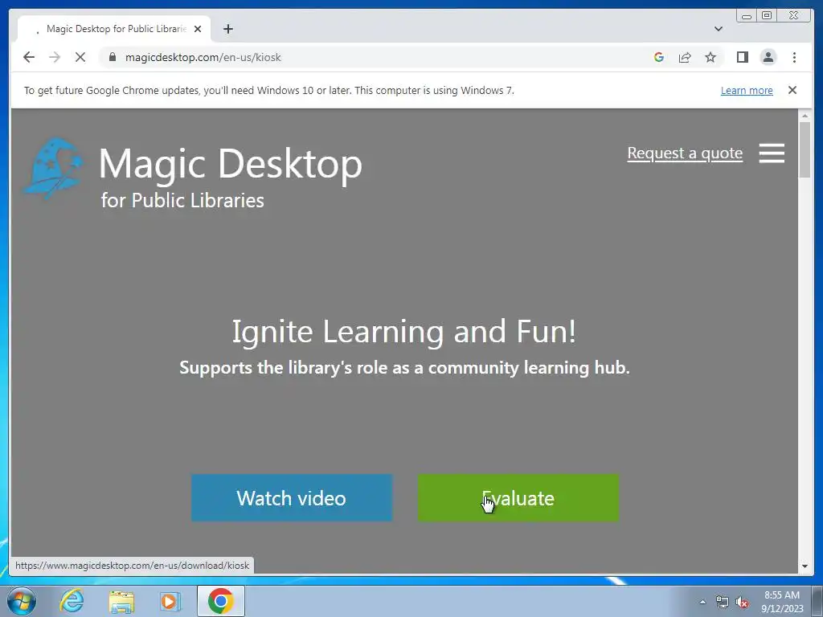Click the muted volume tray icon

tap(742, 603)
